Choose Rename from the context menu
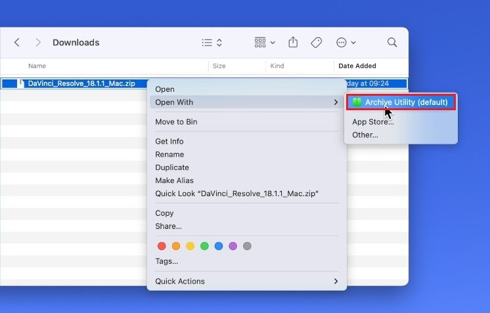This screenshot has width=490, height=313. (x=246, y=154)
